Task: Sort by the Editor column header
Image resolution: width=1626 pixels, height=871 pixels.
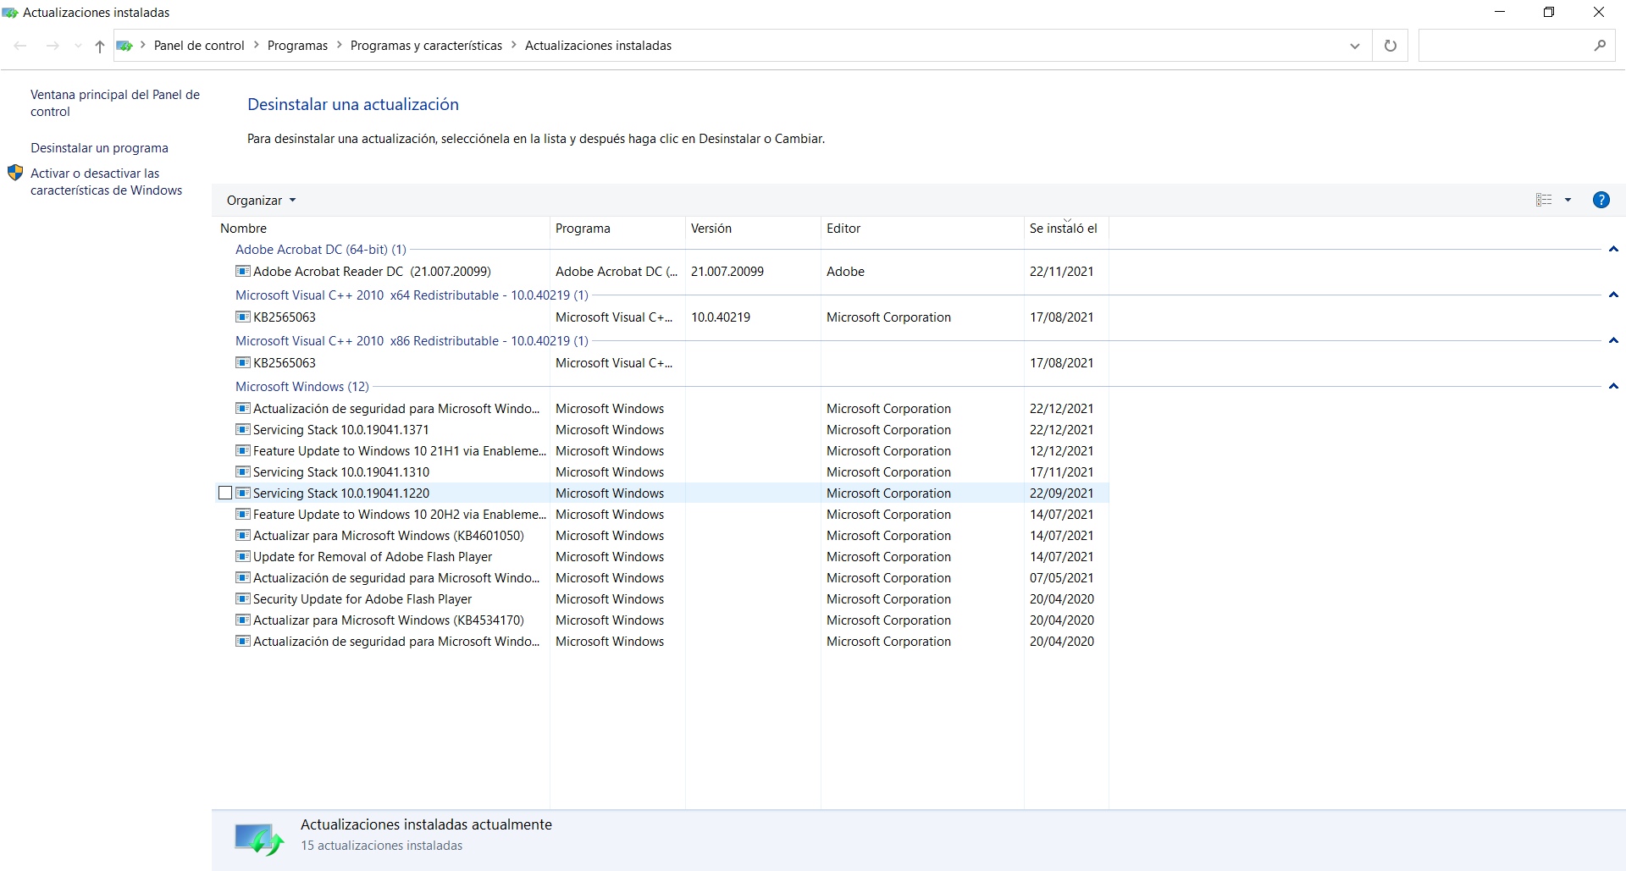Action: click(922, 229)
